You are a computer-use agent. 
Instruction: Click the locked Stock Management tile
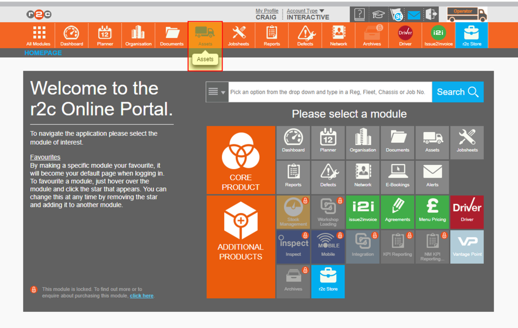[x=293, y=212]
